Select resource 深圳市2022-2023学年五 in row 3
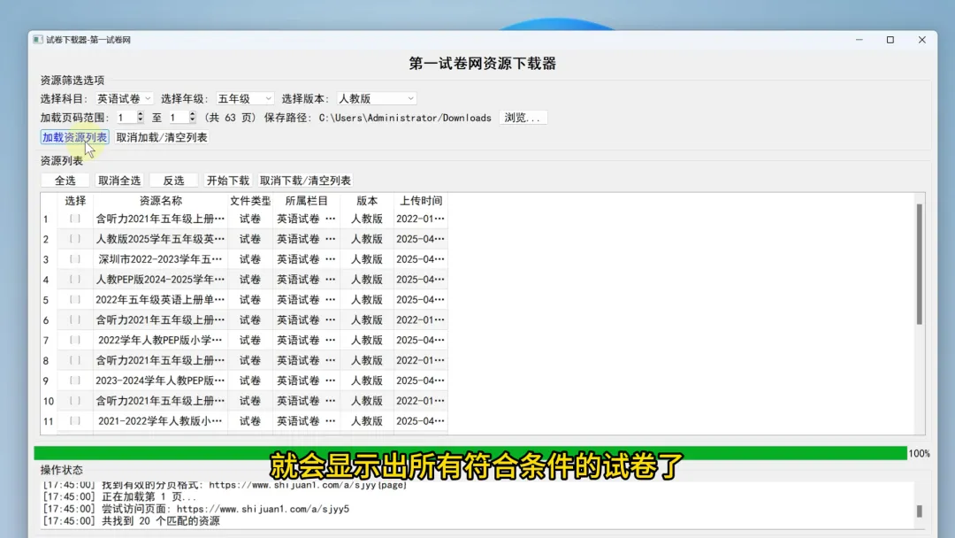Screen dimensions: 955x538 (x=161, y=259)
